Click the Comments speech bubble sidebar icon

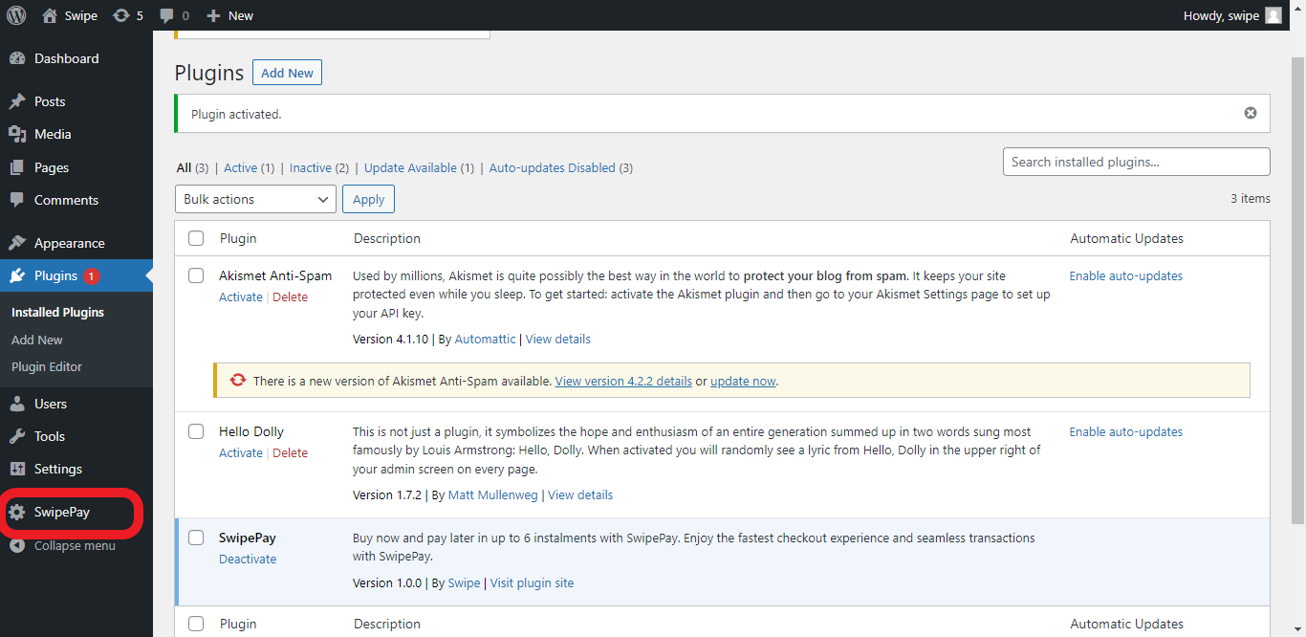17,200
